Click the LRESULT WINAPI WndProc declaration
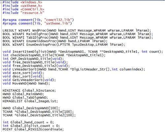Viewport: 165px width, 132px height. (x=77, y=30)
